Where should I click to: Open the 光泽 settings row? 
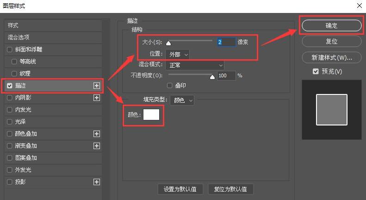(x=53, y=122)
